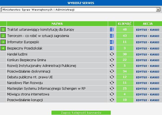The width and height of the screenshot is (162, 115).
Task: Edit the Przeciwdziałanie dyskryminacji banner
Action: pos(141,72)
